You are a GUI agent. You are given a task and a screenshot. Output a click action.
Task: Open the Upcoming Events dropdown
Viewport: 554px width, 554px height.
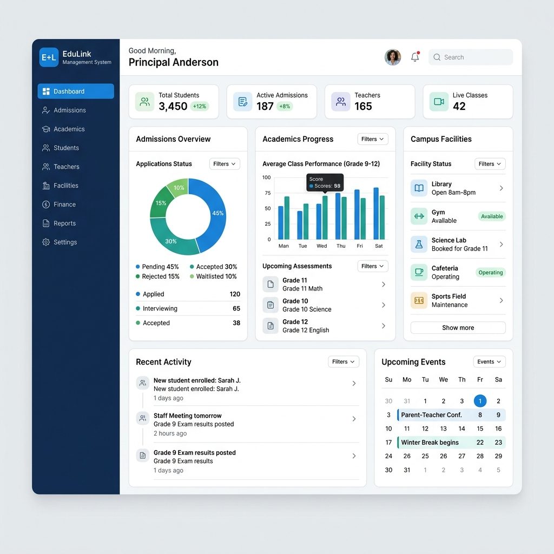(489, 362)
